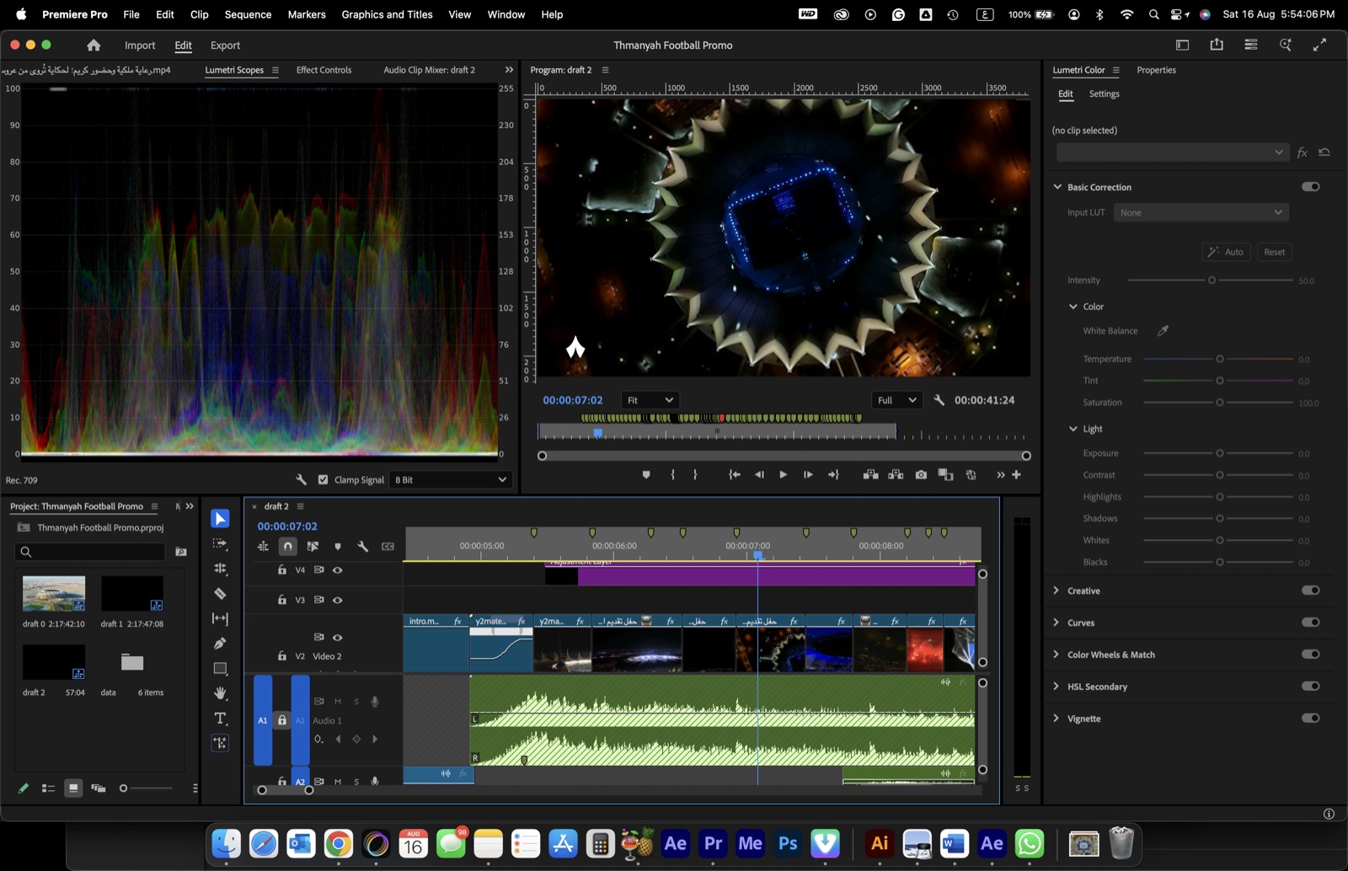Click the White Balance eyedropper
1348x871 pixels.
coord(1163,331)
